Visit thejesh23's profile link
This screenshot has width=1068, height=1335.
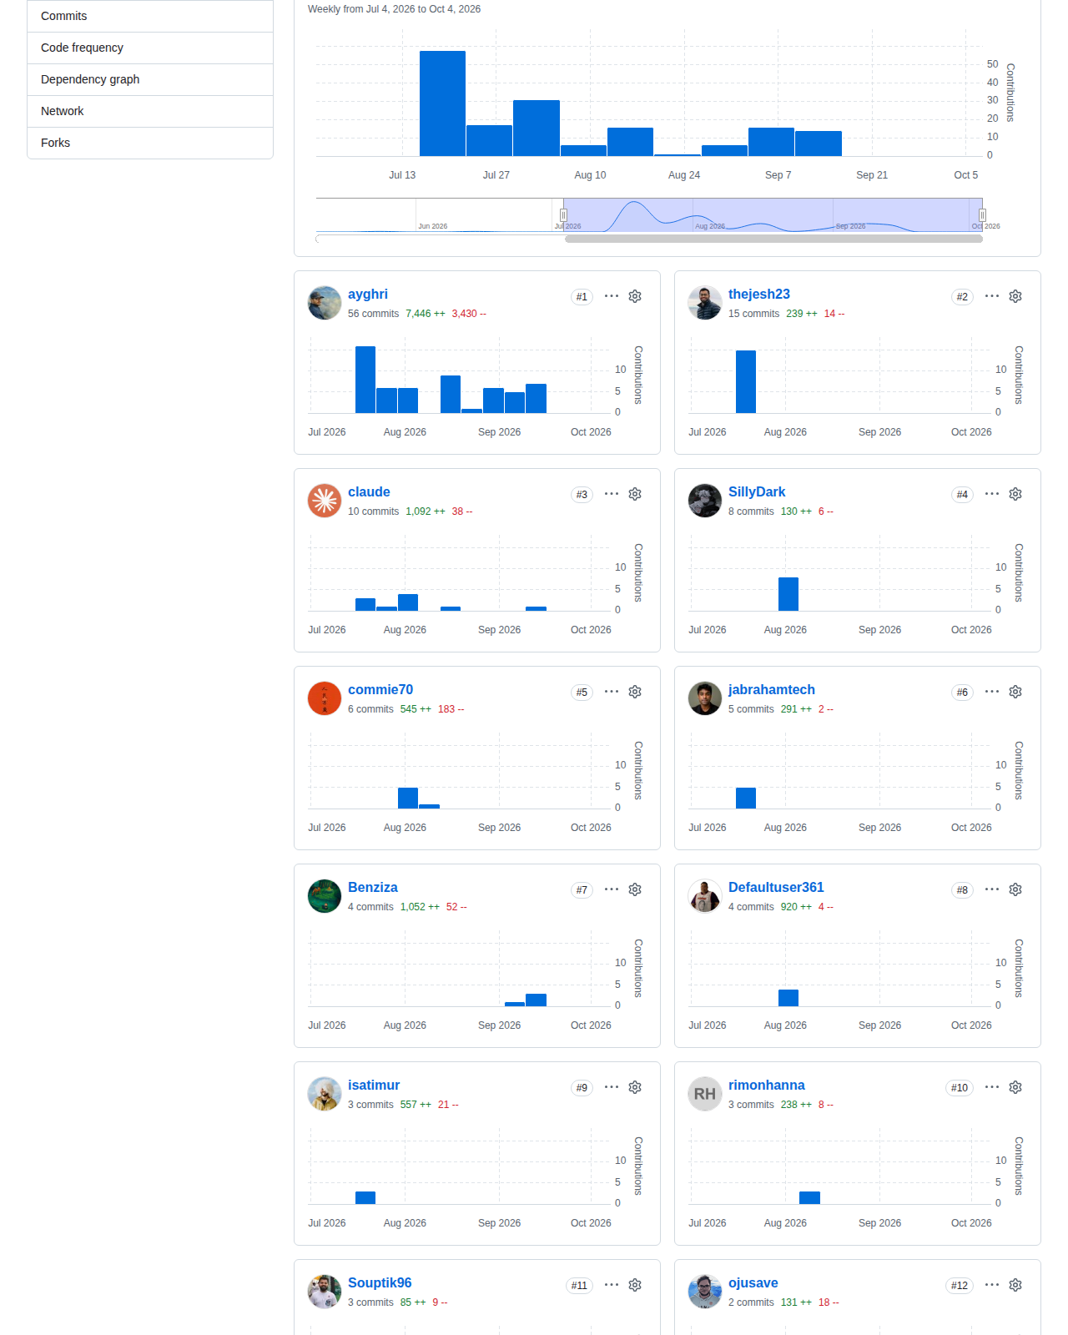(x=759, y=295)
